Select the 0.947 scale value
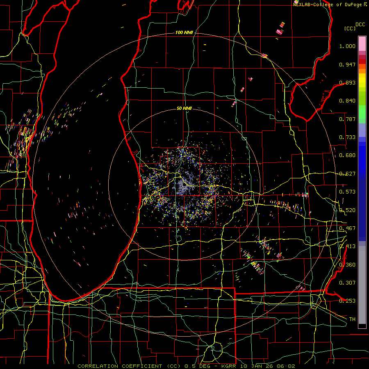This screenshot has height=369, width=369. tap(347, 64)
